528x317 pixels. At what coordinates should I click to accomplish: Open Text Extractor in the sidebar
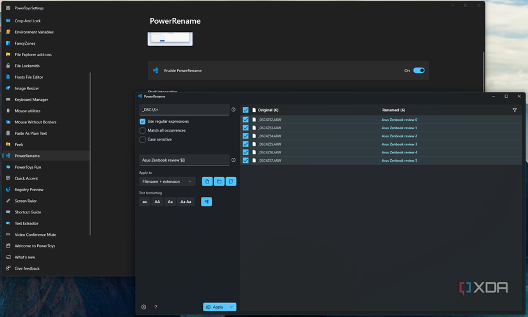click(26, 223)
